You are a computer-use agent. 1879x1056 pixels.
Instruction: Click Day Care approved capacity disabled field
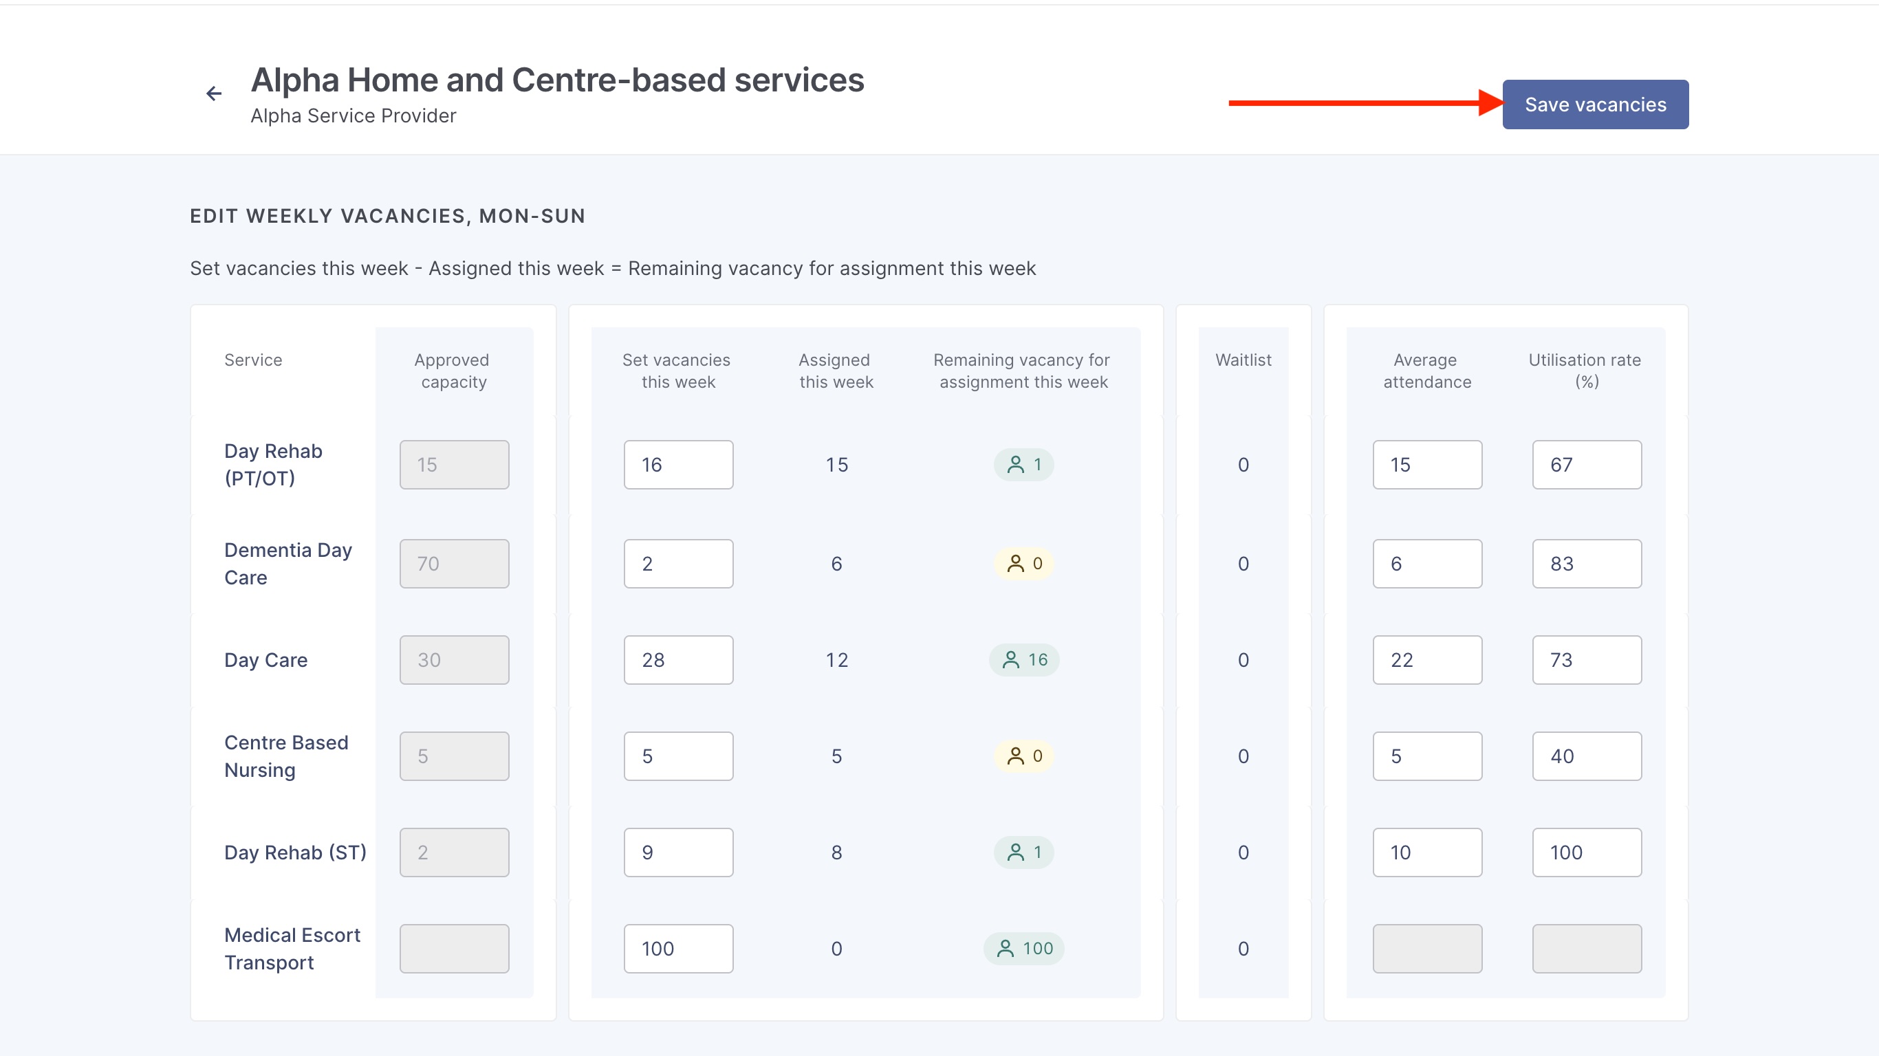click(x=454, y=659)
